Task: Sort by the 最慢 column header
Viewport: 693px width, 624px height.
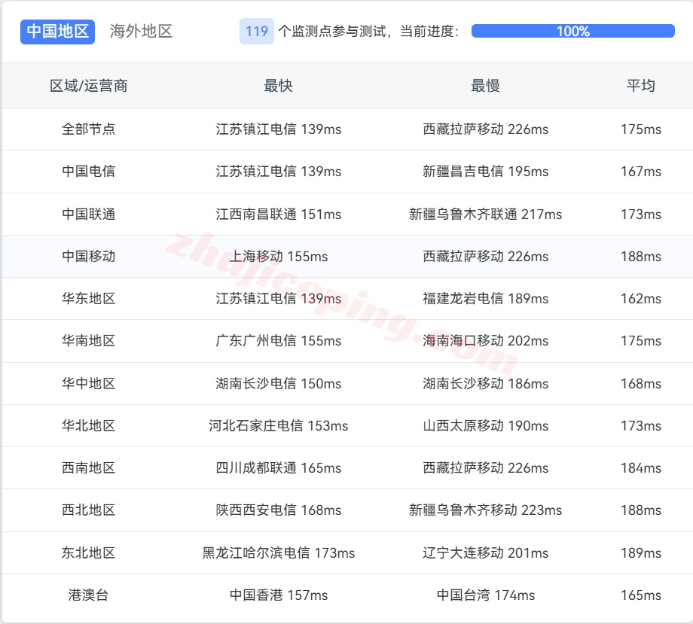Action: point(485,86)
